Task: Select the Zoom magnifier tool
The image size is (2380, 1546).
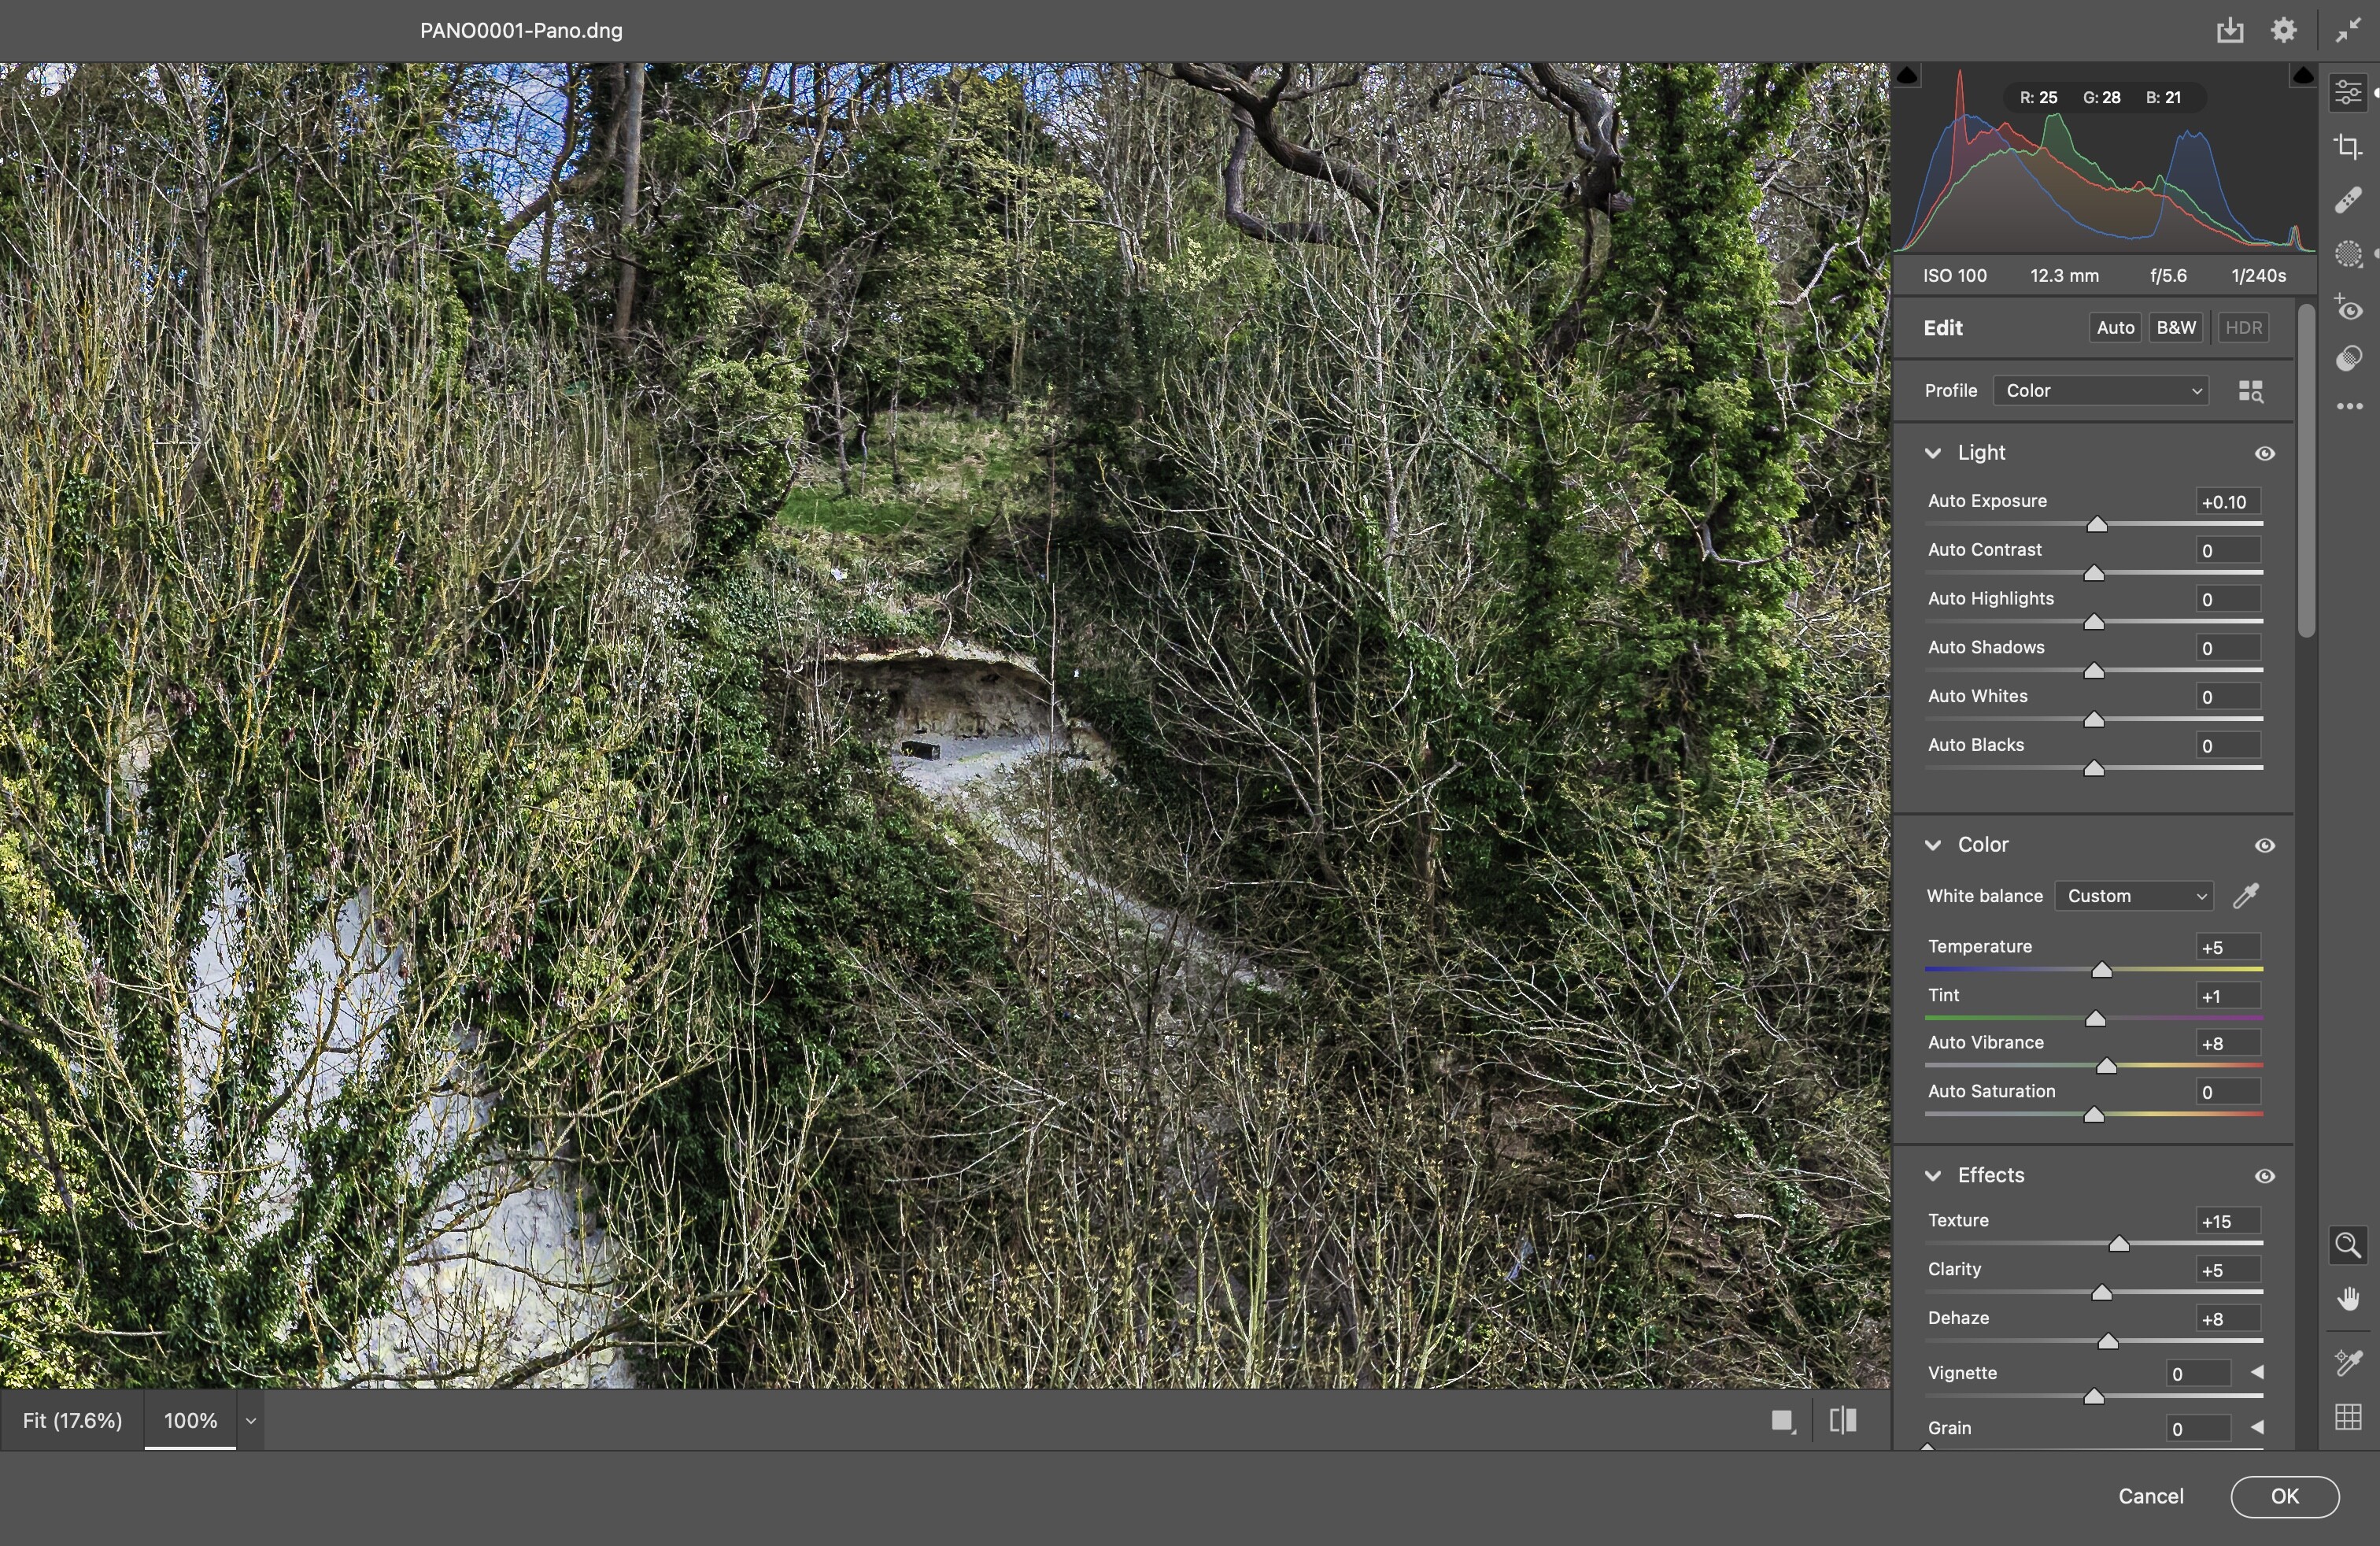Action: click(x=2347, y=1245)
